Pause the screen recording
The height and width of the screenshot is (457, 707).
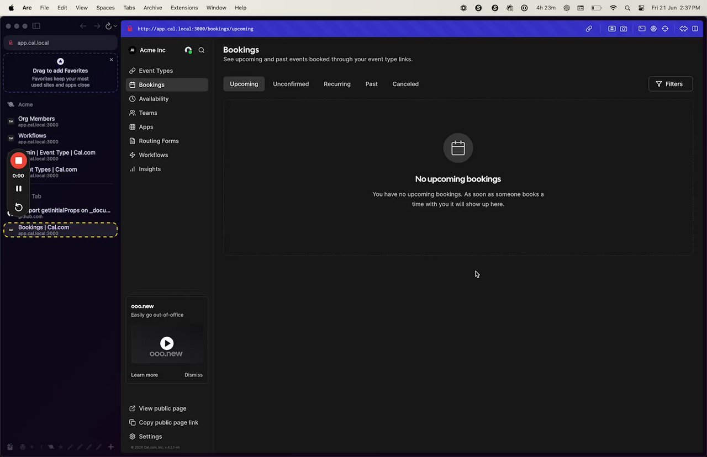tap(19, 188)
